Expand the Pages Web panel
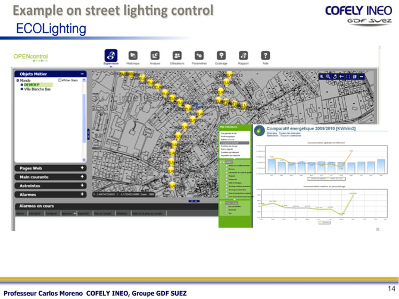Image resolution: width=399 pixels, height=299 pixels. (x=82, y=168)
